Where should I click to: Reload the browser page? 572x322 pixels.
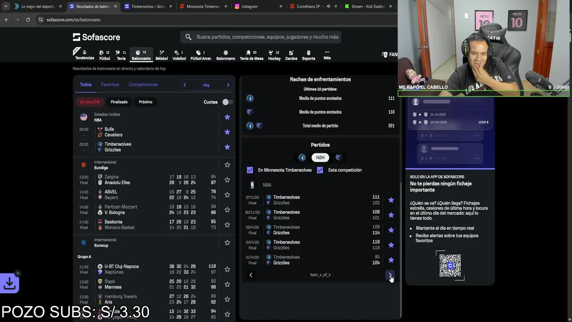click(x=28, y=20)
